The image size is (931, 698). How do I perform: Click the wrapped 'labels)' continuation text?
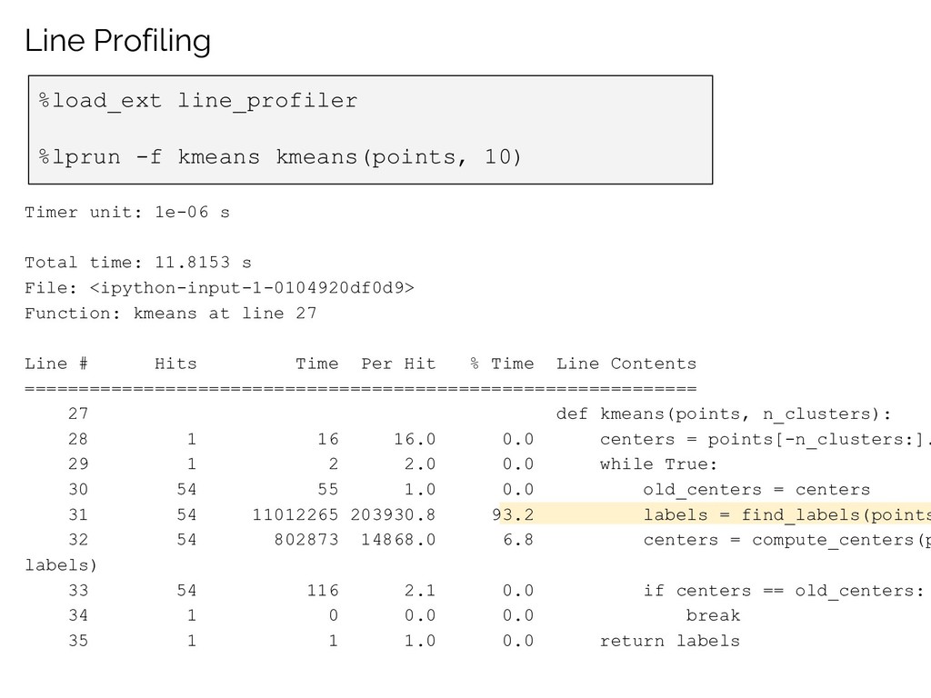click(x=61, y=565)
